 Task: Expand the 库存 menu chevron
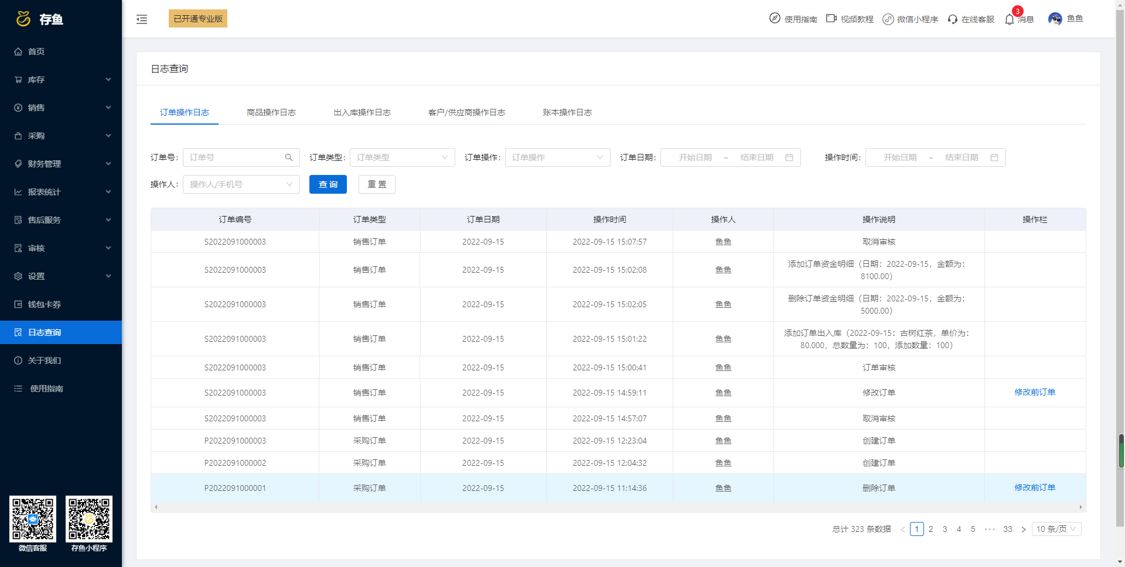(108, 80)
